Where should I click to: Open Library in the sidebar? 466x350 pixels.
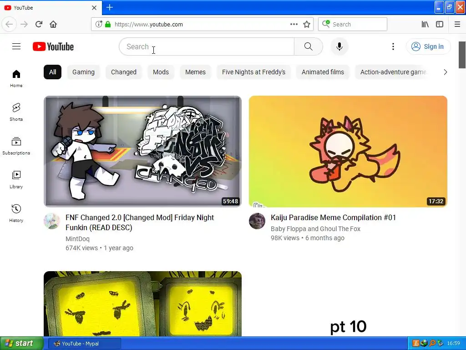(16, 180)
